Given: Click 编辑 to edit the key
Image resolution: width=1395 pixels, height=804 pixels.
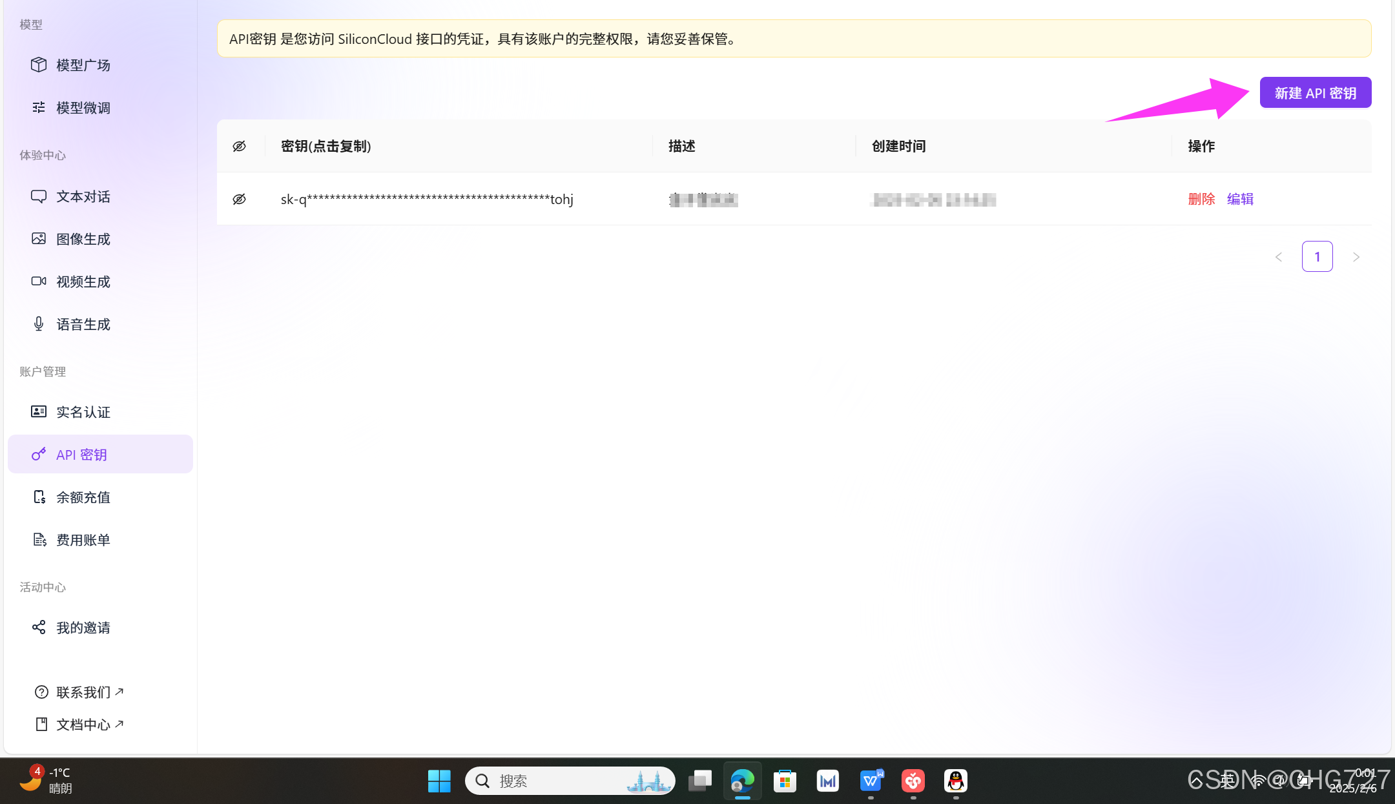Looking at the screenshot, I should tap(1240, 199).
